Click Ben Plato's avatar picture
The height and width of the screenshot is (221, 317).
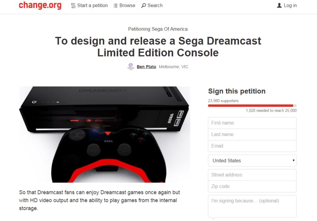point(130,66)
